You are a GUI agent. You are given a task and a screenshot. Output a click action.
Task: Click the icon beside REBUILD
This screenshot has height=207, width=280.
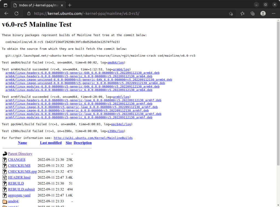5,184
